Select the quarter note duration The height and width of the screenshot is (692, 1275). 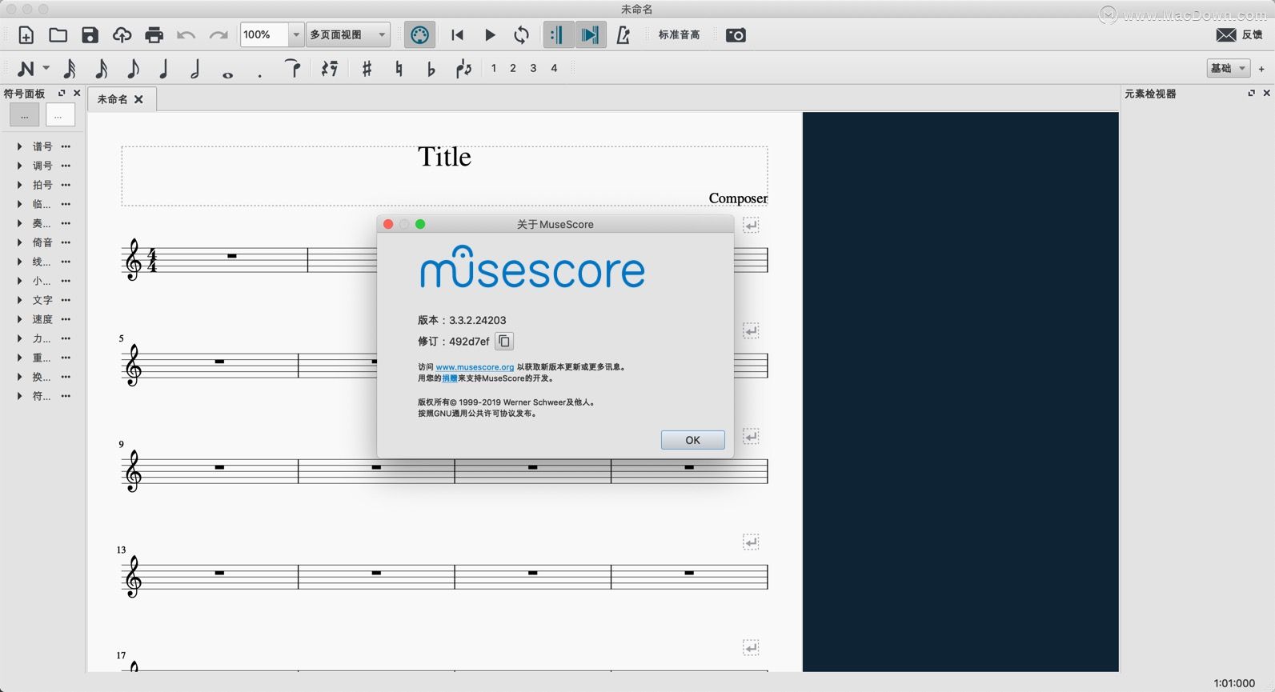point(164,69)
